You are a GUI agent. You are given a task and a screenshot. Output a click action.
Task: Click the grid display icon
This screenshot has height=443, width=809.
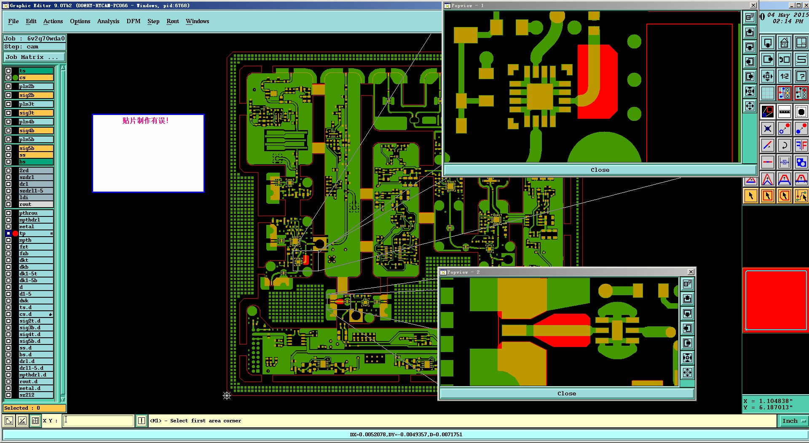tap(768, 93)
